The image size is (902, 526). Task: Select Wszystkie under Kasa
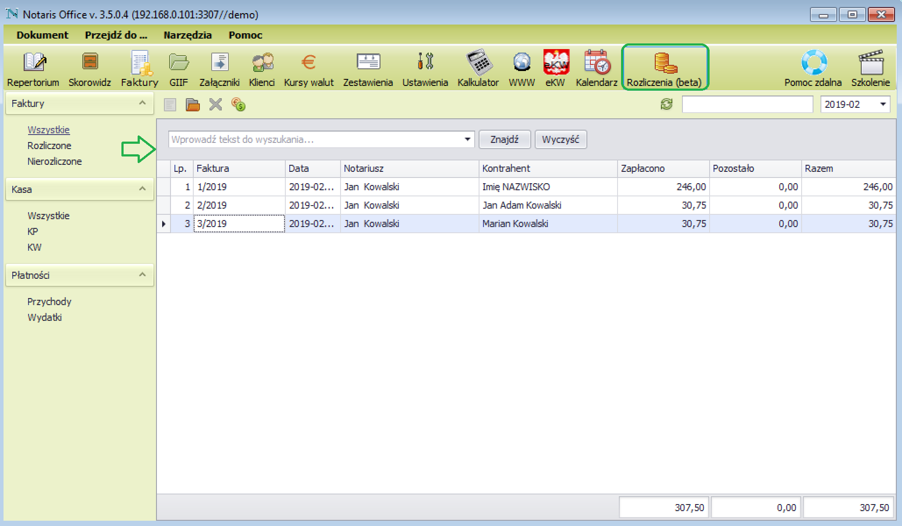[x=49, y=216]
